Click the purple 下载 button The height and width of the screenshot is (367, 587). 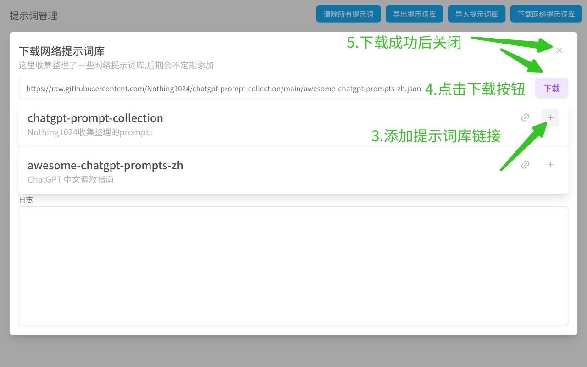pyautogui.click(x=552, y=88)
